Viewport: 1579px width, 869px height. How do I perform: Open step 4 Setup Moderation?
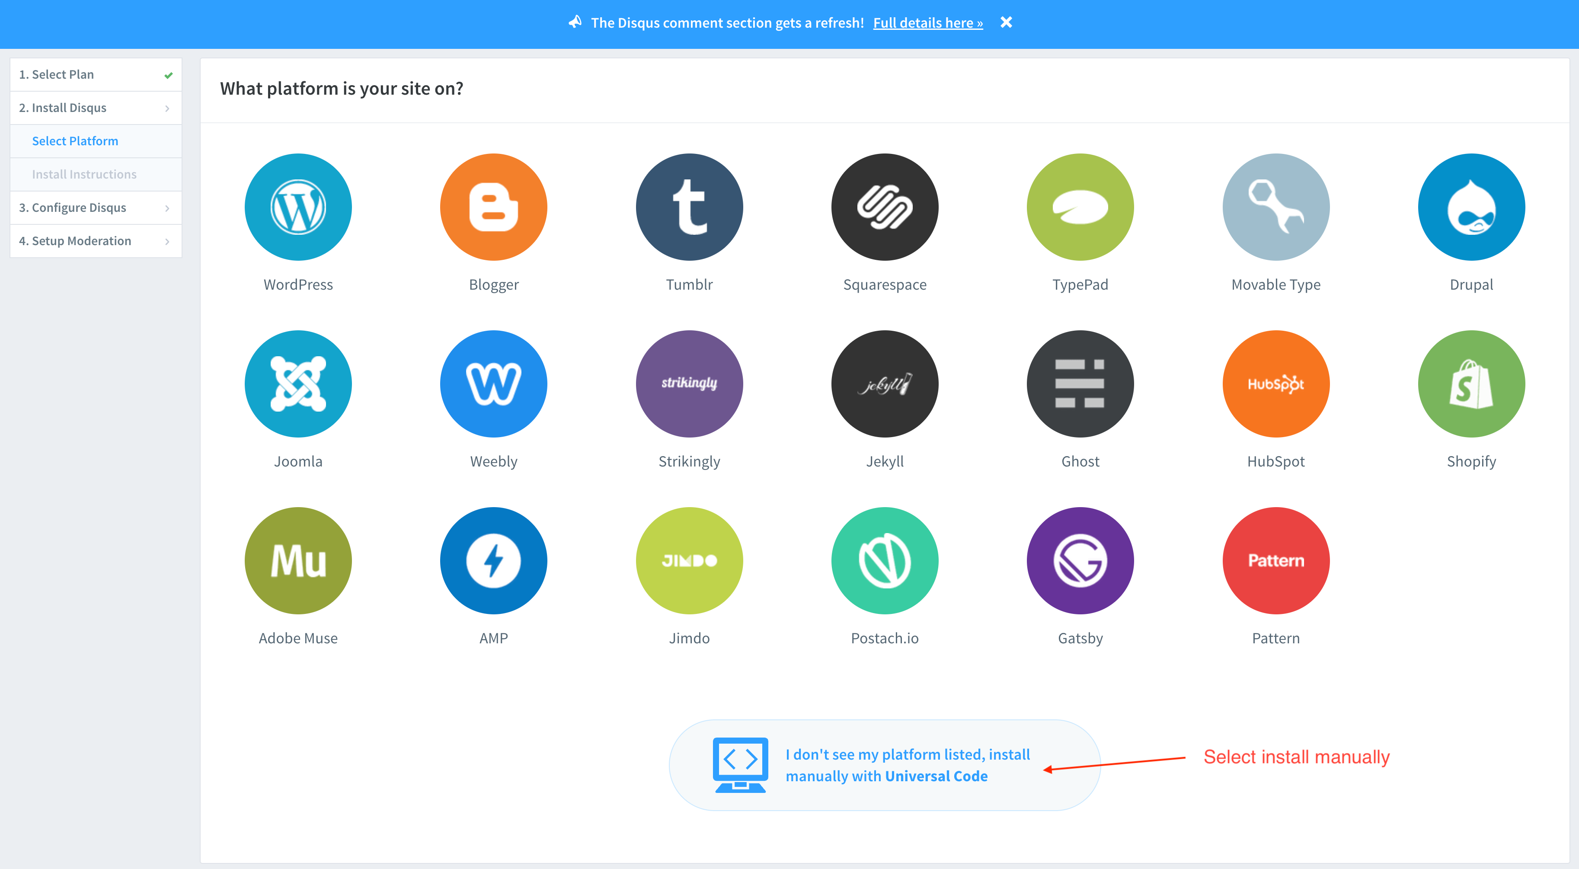[x=96, y=241]
